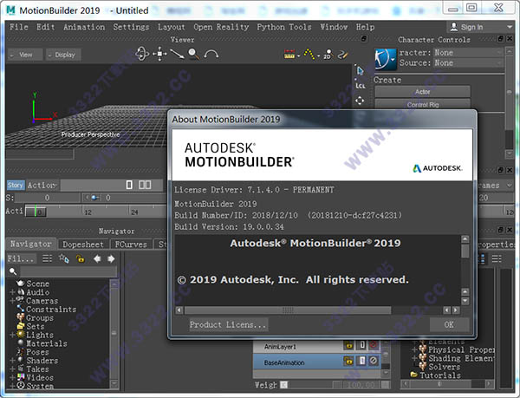Toggle the Weight K key button
The image size is (520, 398).
[283, 385]
